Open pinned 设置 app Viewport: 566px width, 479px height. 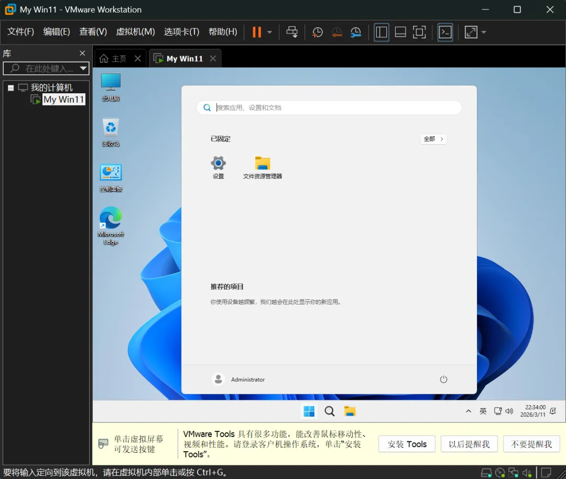tap(218, 168)
